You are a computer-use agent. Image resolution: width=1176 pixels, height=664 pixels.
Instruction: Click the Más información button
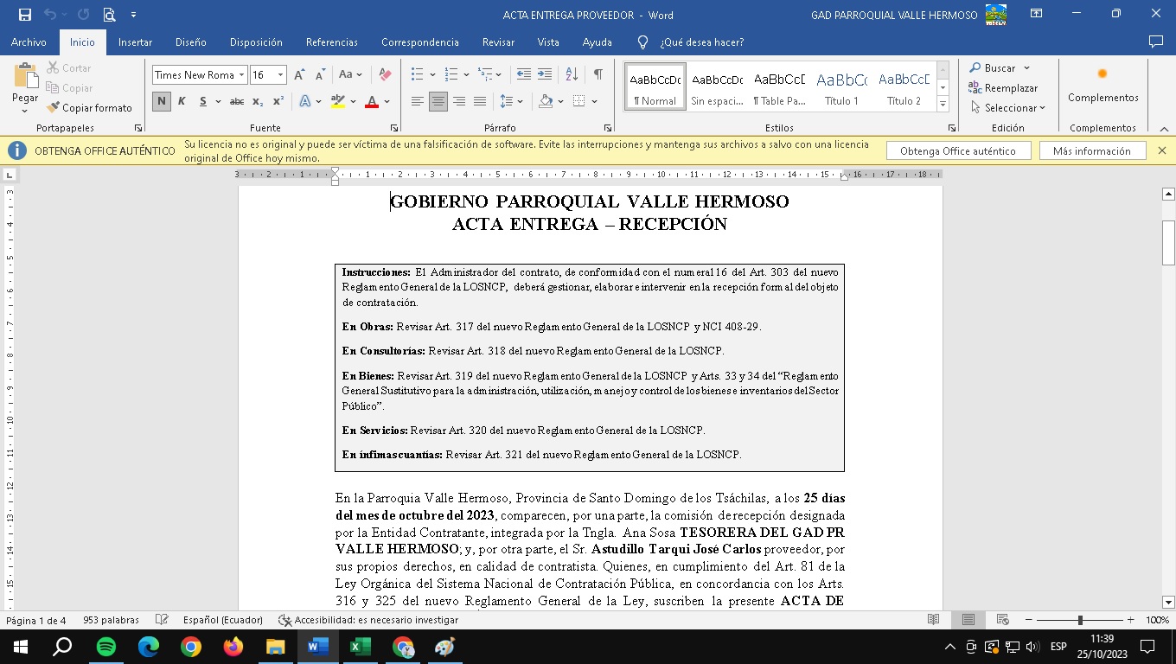[x=1091, y=150]
